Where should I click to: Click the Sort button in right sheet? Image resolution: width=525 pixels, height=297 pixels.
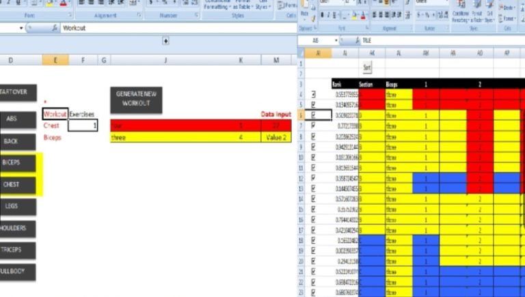(x=366, y=68)
